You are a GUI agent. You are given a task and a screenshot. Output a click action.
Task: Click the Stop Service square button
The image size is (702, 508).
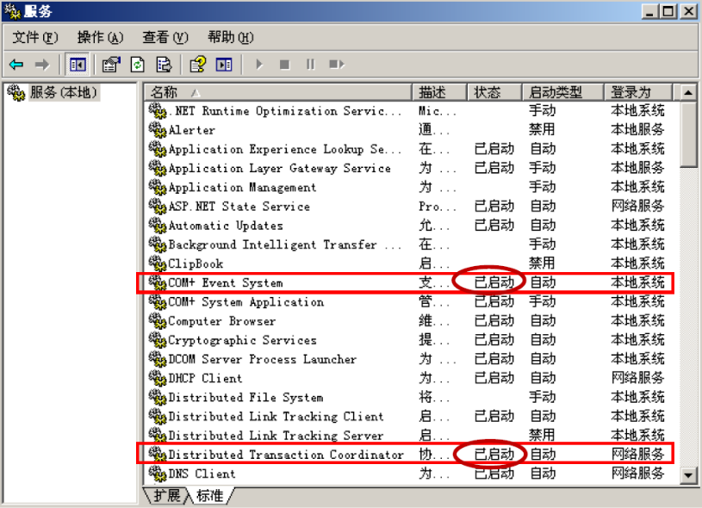pyautogui.click(x=284, y=65)
